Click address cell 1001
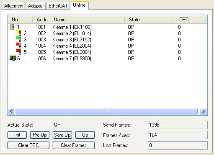Viewport: 214px width, 155px height. pos(41,27)
